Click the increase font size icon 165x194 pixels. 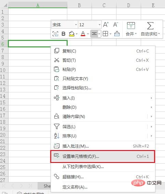(x=106, y=25)
